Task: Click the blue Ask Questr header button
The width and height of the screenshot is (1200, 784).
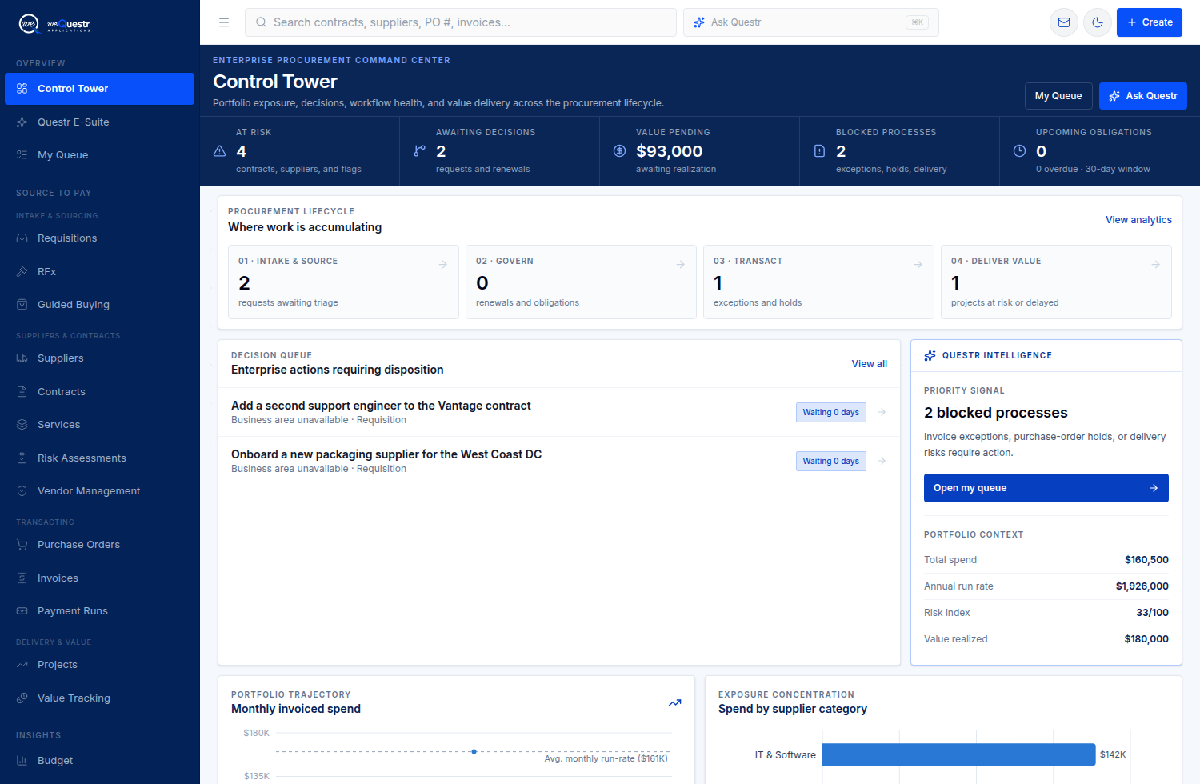Action: (x=1143, y=96)
